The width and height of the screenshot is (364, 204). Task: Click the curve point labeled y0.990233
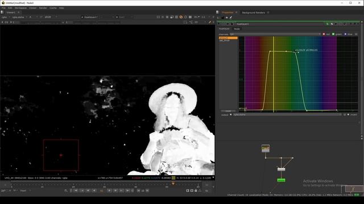295,52
